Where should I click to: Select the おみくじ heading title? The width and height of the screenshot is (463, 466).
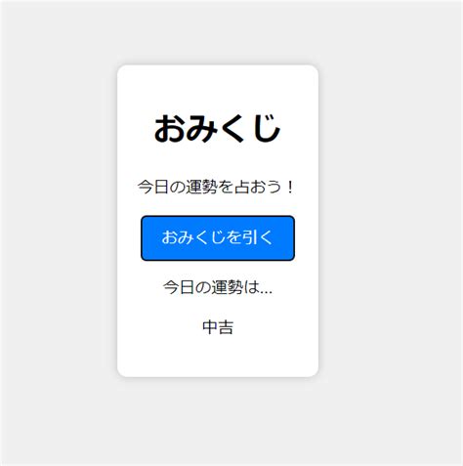pyautogui.click(x=218, y=129)
